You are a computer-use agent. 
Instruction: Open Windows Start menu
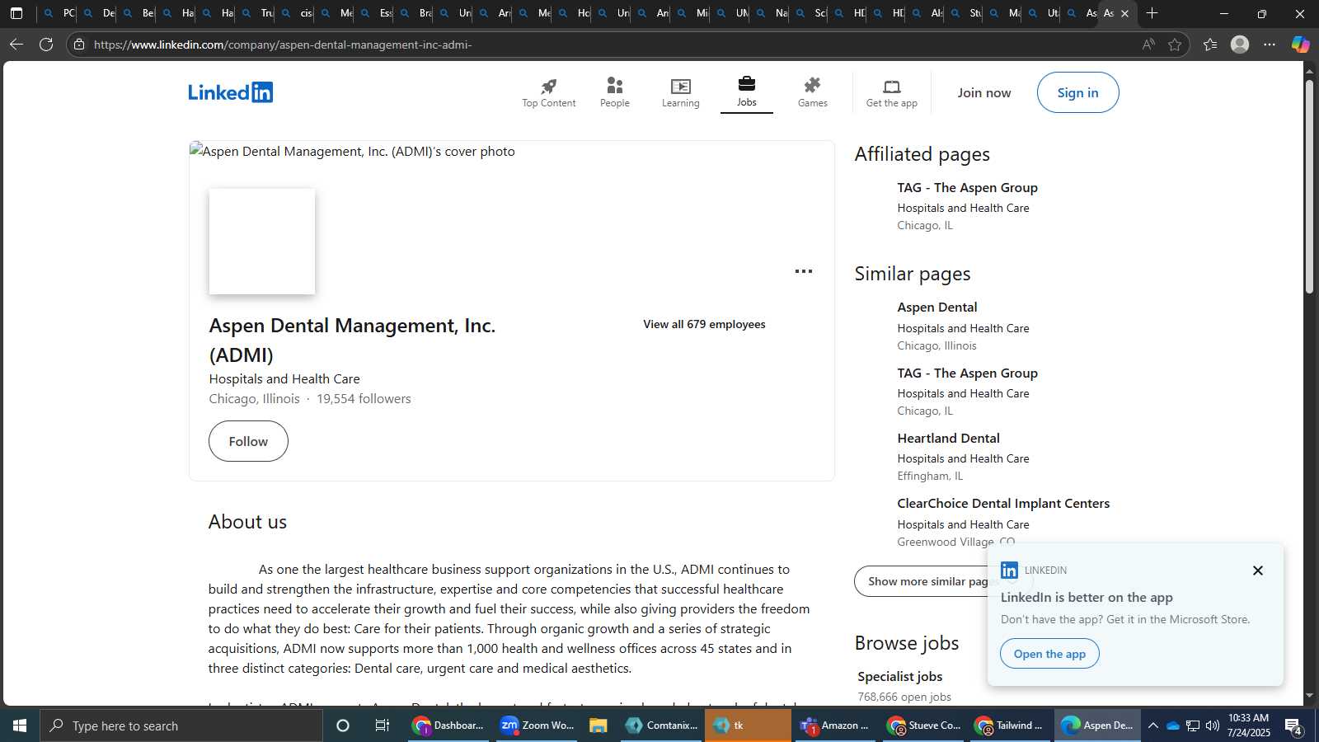click(x=20, y=726)
